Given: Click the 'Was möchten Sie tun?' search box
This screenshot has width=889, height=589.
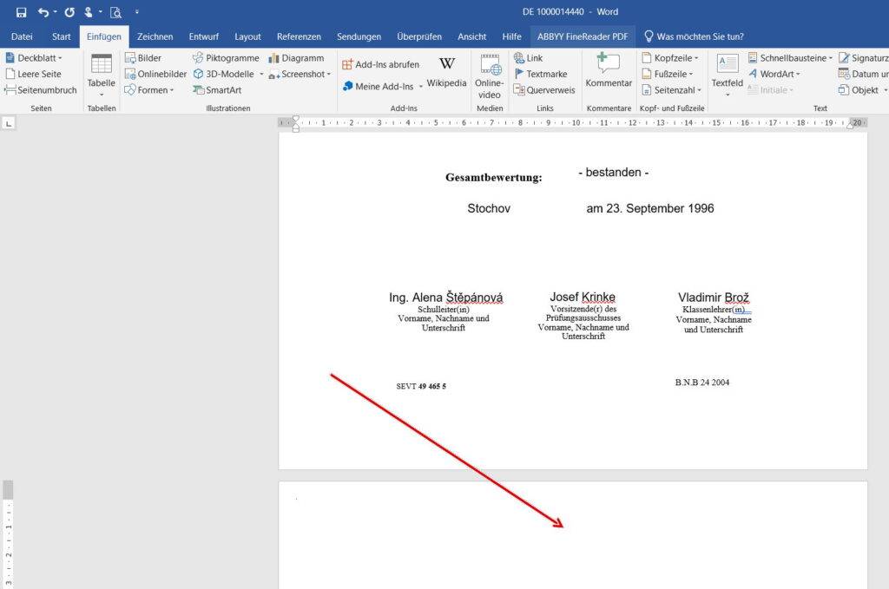Looking at the screenshot, I should click(695, 36).
